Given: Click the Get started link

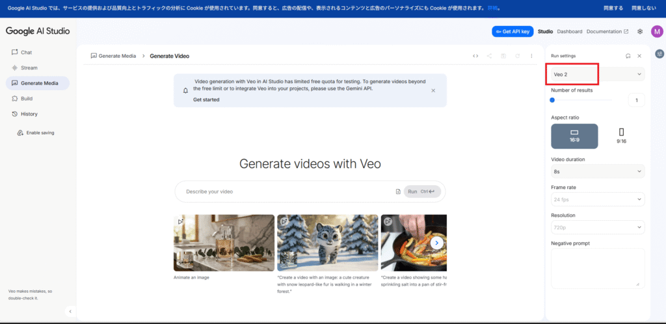Looking at the screenshot, I should [206, 99].
